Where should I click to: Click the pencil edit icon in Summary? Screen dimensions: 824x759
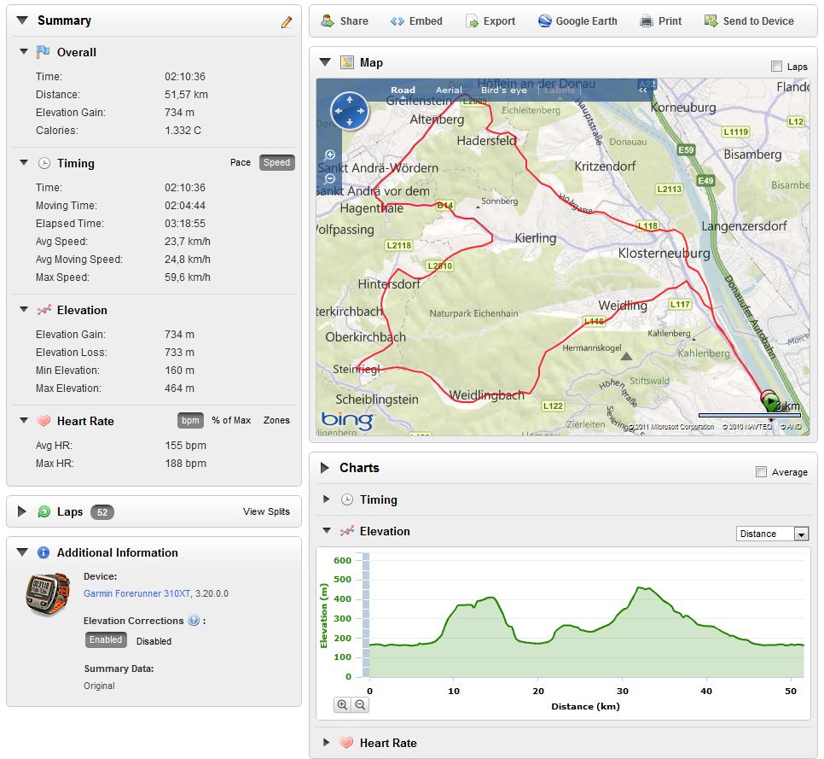pyautogui.click(x=287, y=22)
